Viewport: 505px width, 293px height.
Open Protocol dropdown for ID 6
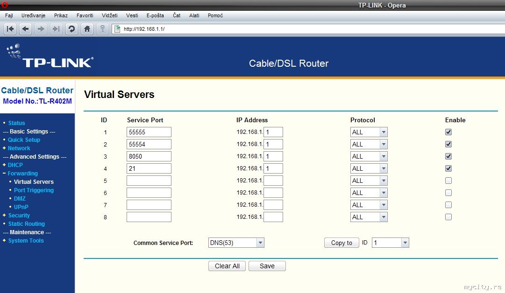click(x=369, y=193)
